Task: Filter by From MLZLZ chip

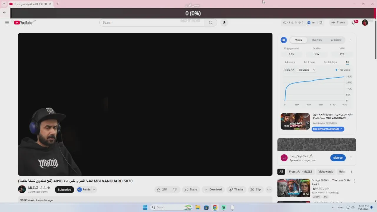Action: tap(300, 172)
